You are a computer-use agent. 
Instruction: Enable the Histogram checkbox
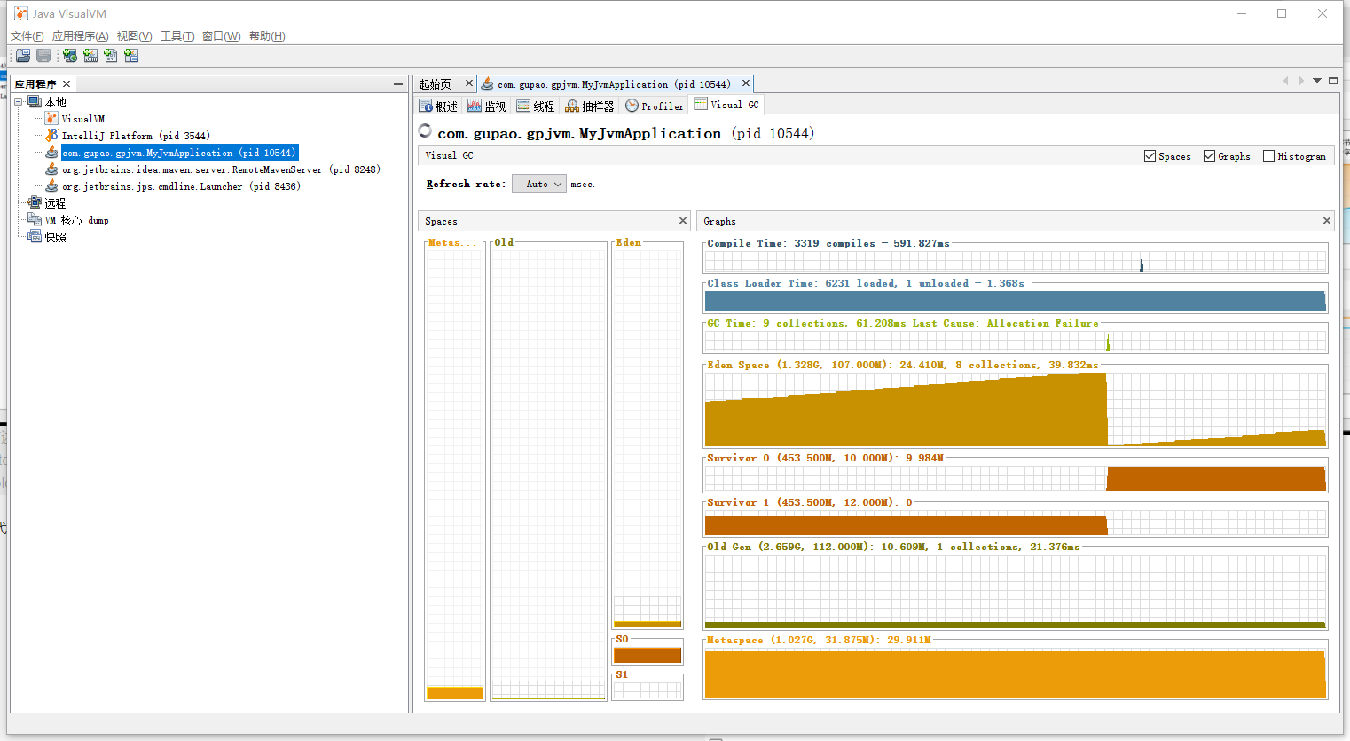(x=1268, y=156)
